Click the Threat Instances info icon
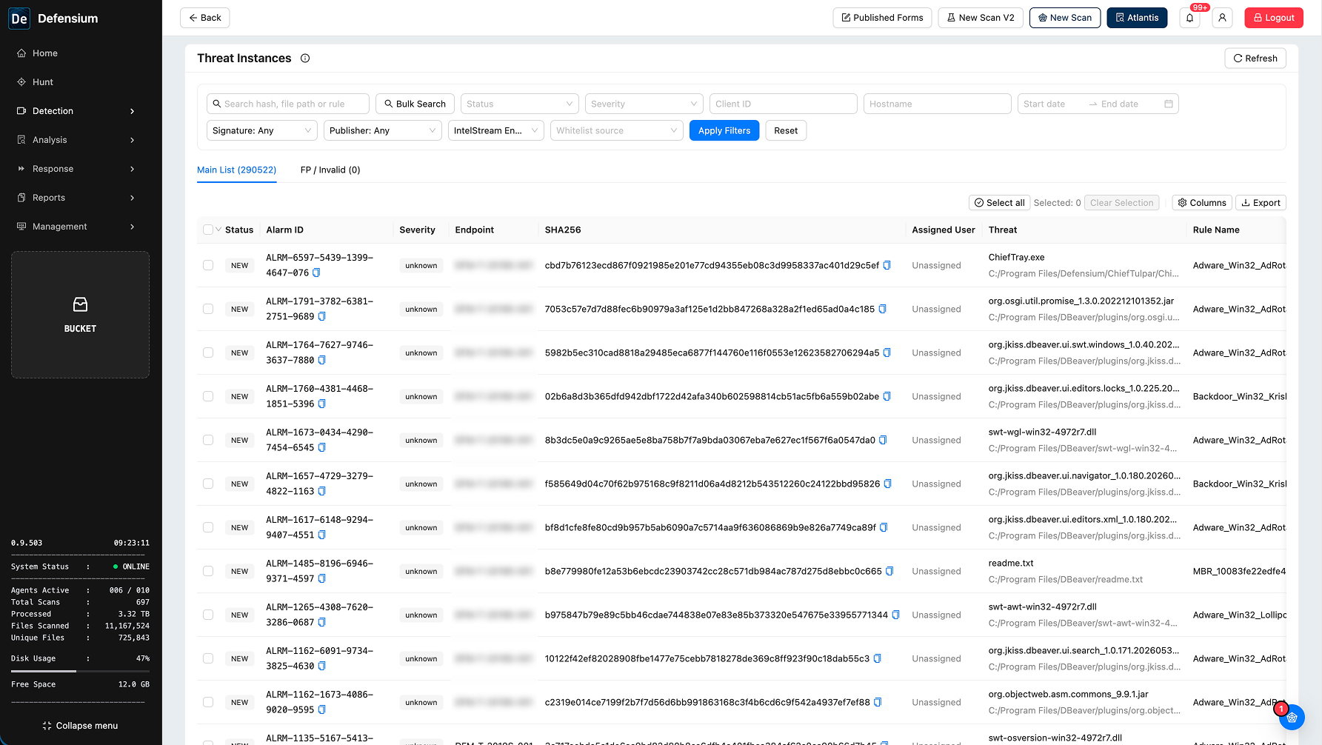1322x745 pixels. [x=305, y=59]
